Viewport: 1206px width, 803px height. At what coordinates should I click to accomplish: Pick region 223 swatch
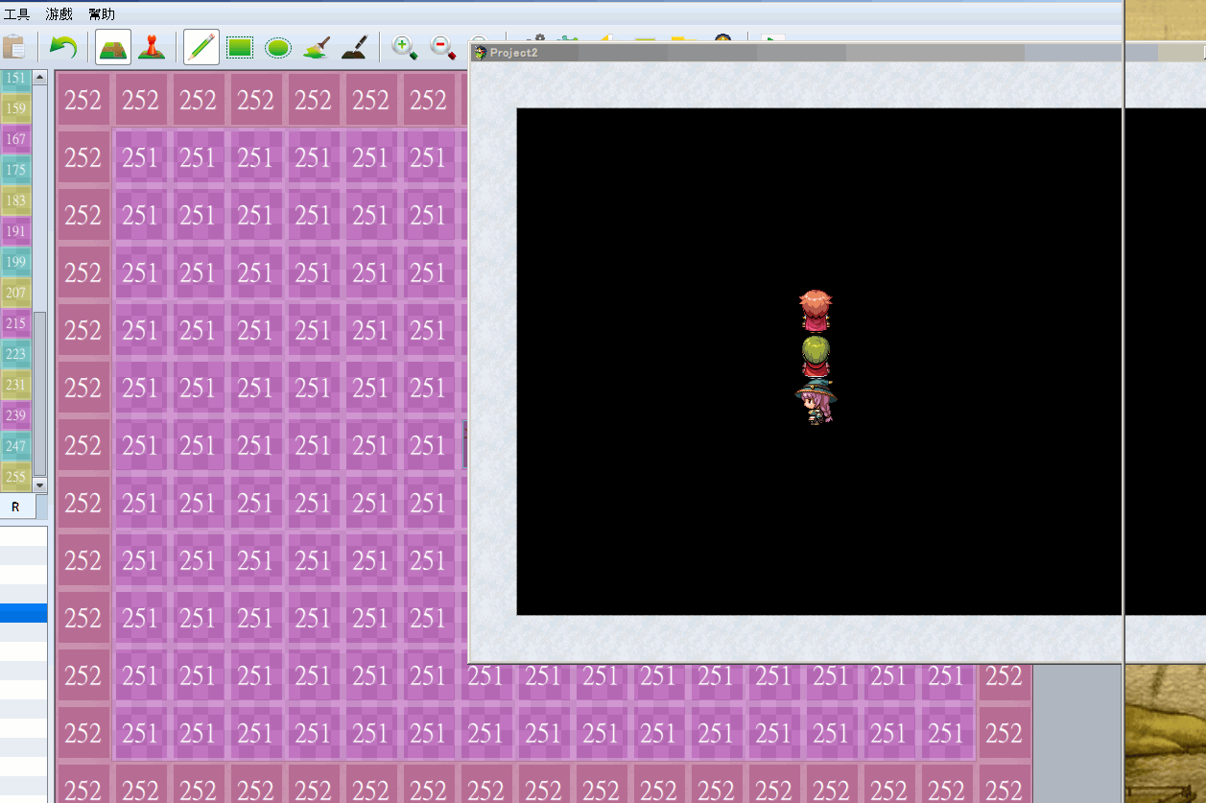pos(15,354)
